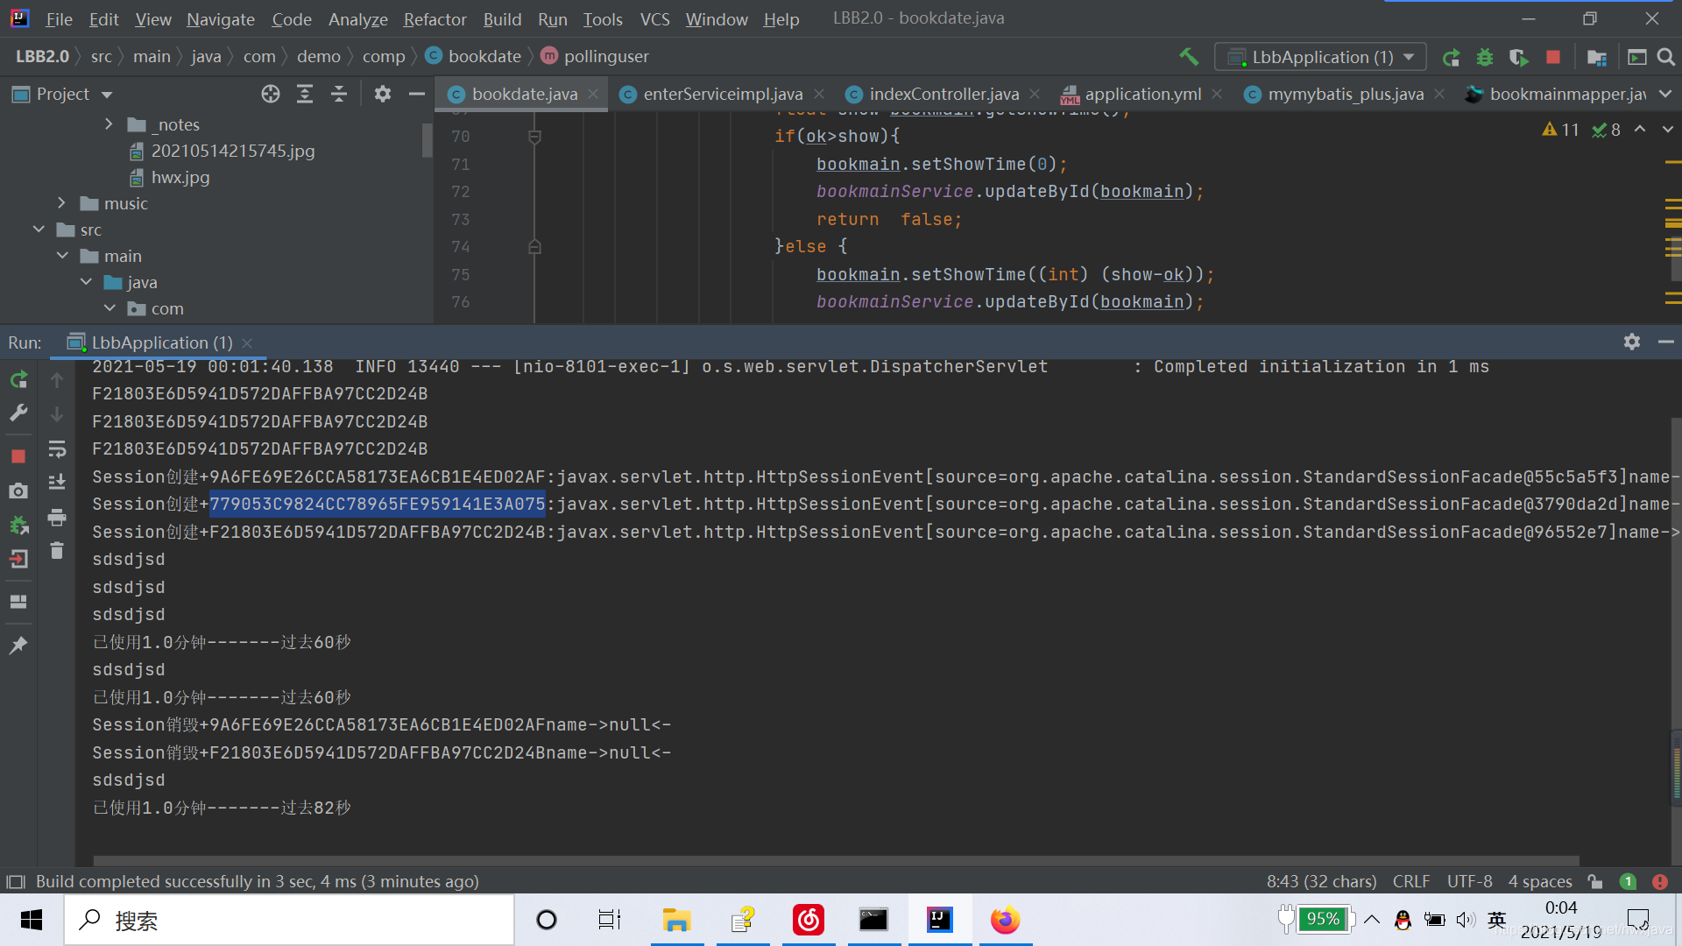This screenshot has height=946, width=1682.
Task: Collapse the com folder
Action: [x=110, y=308]
